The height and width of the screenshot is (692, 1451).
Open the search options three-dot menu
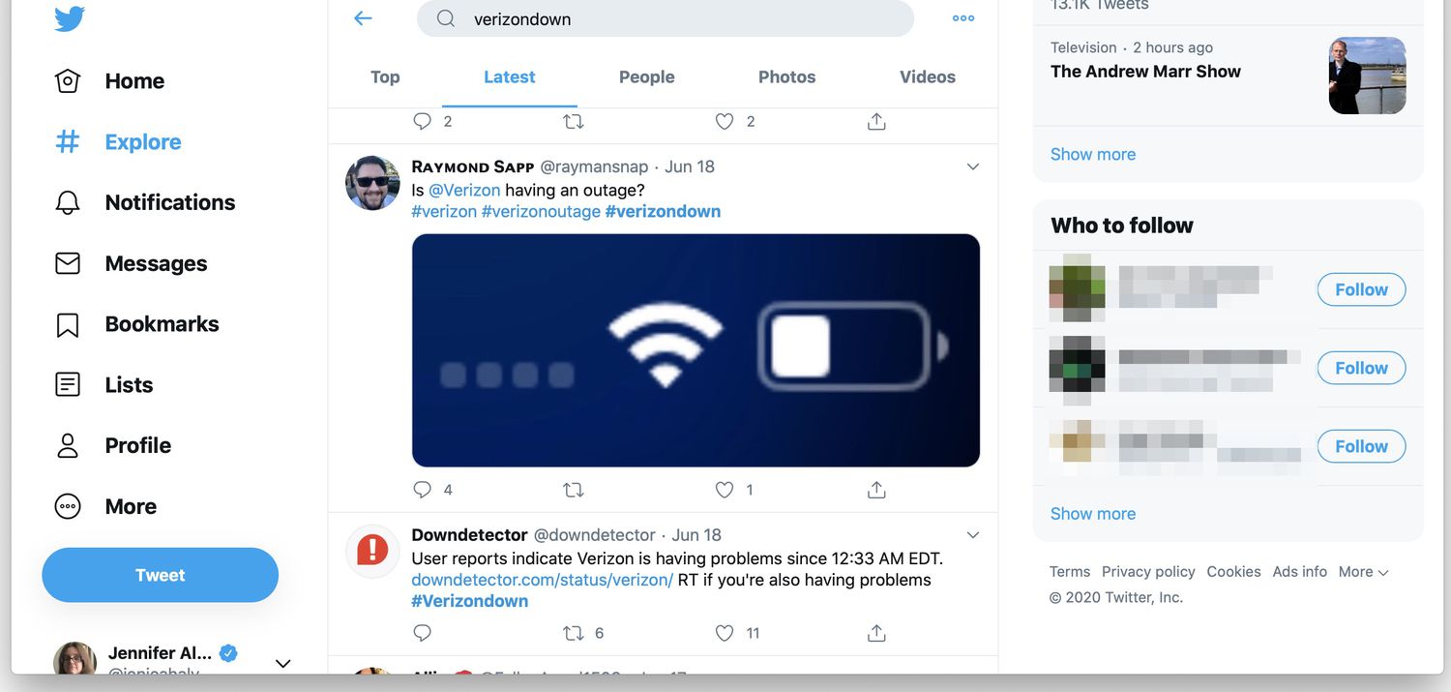click(962, 18)
